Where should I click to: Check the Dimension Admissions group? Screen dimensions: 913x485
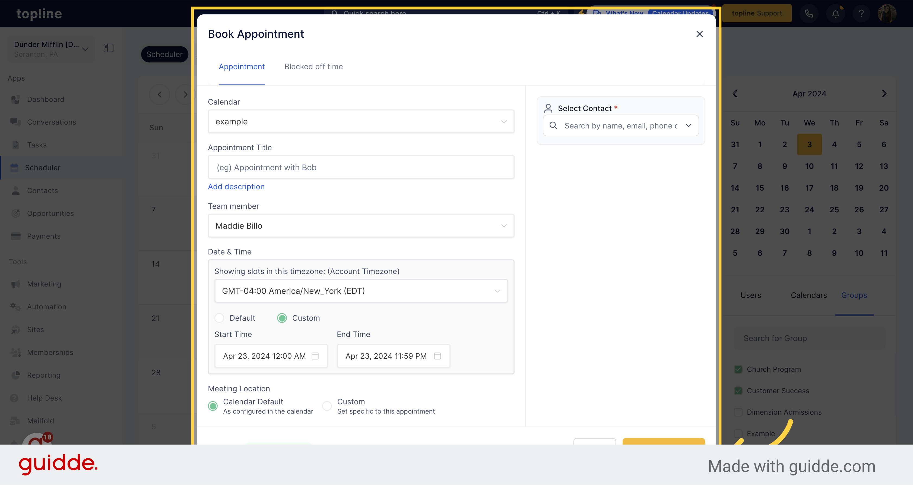[x=738, y=412]
